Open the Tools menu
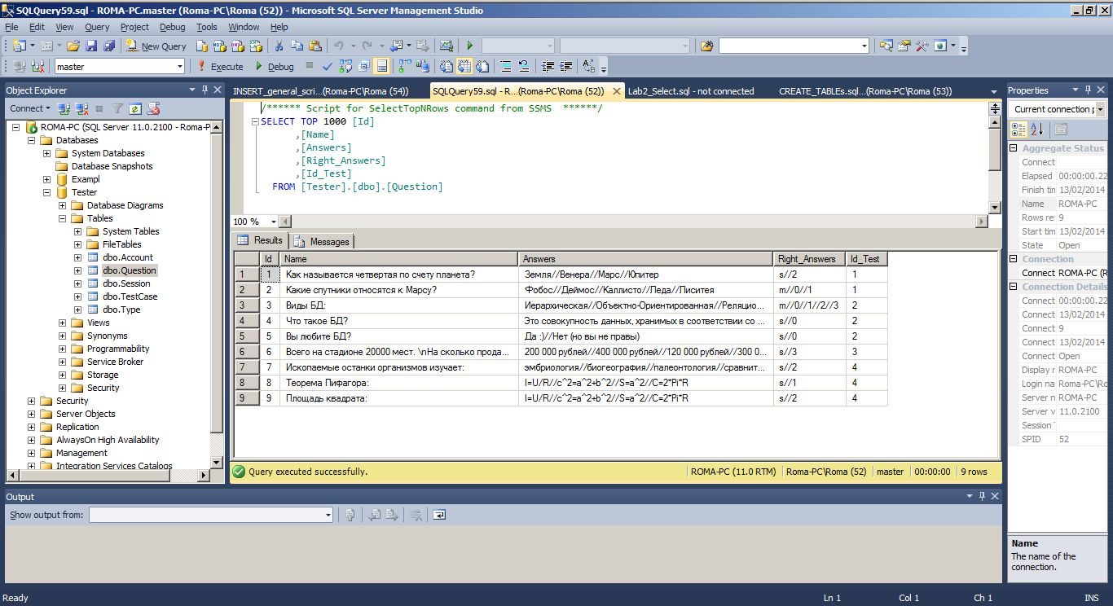The image size is (1113, 606). point(207,27)
